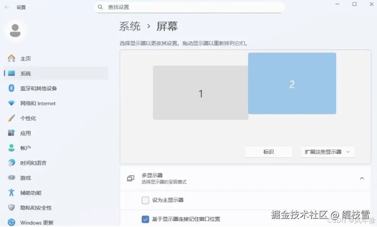Open 应用 settings from sidebar
Image resolution: width=377 pixels, height=227 pixels.
(25, 133)
